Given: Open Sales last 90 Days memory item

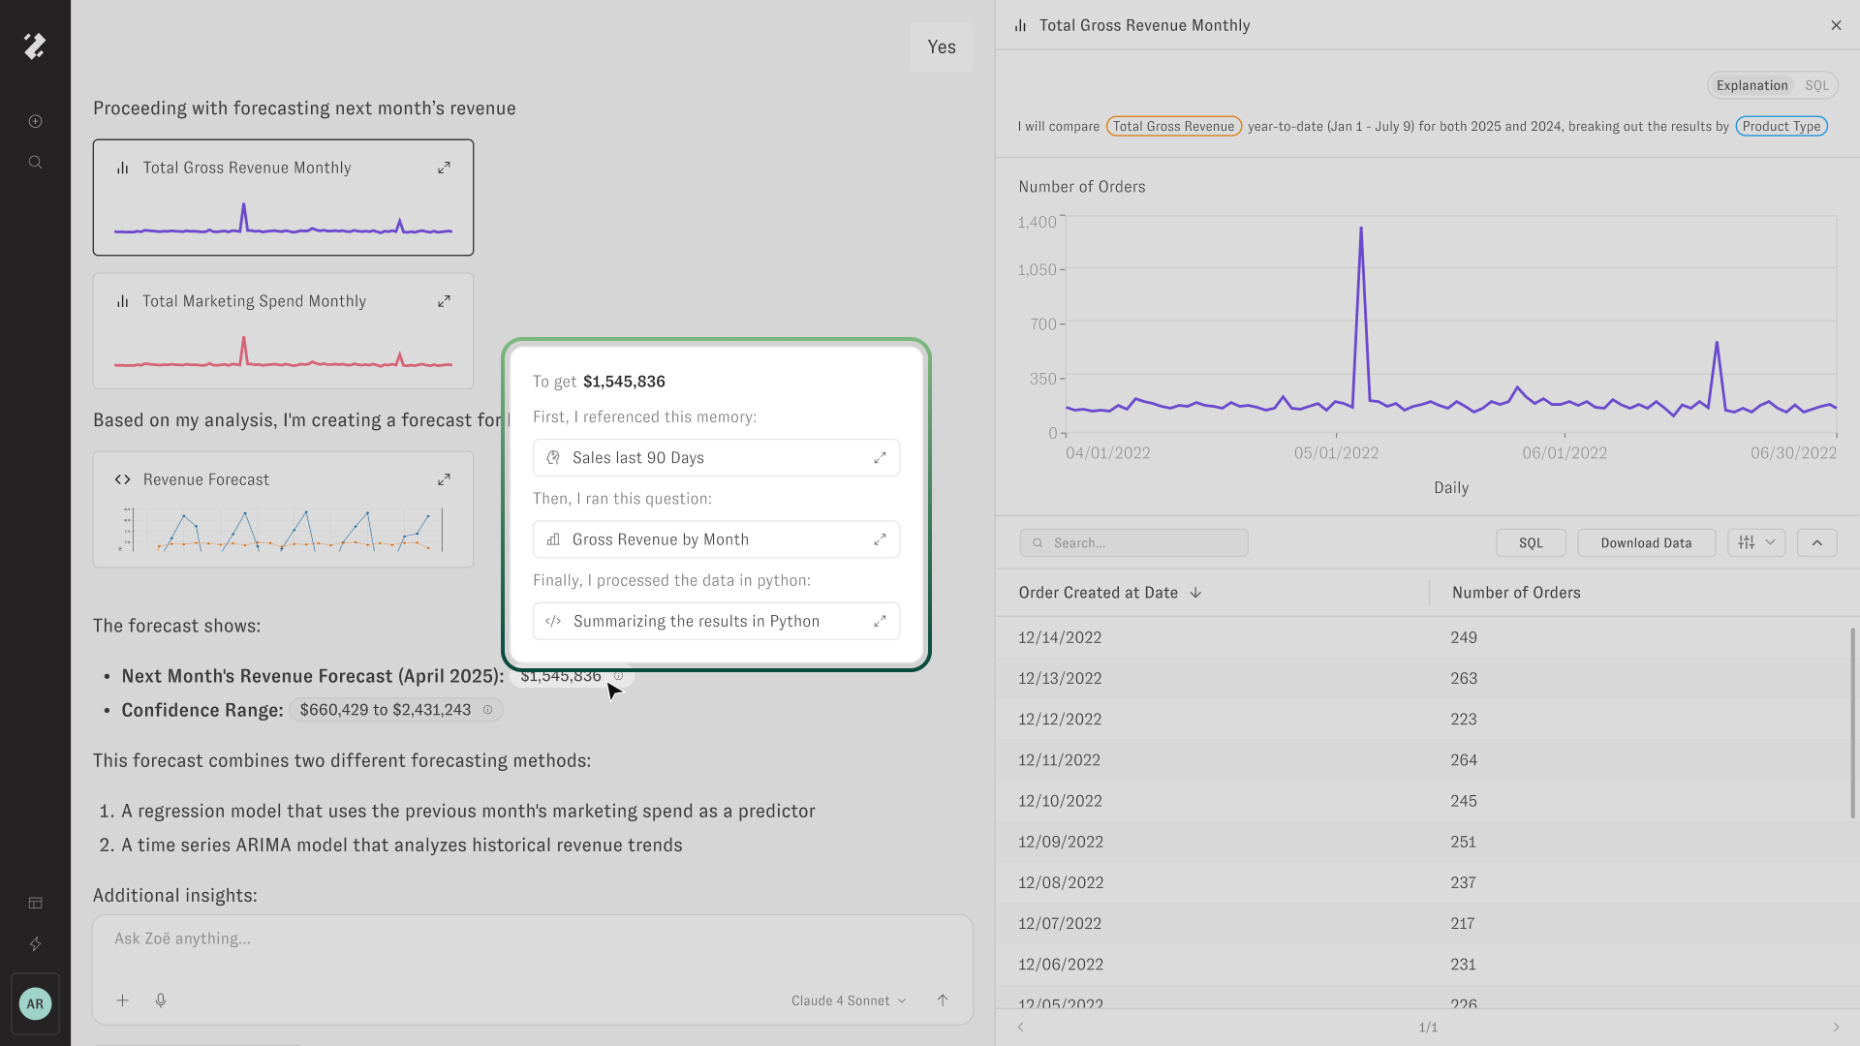Looking at the screenshot, I should (716, 458).
